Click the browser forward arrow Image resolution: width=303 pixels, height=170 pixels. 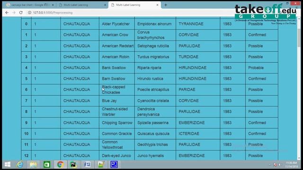14,13
